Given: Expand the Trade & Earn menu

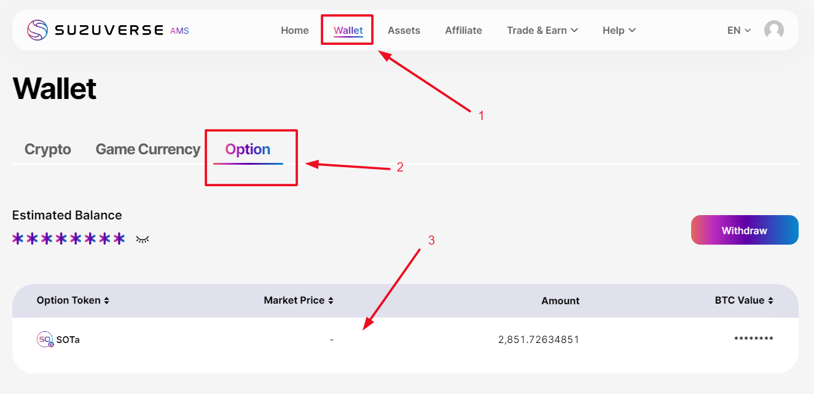Looking at the screenshot, I should 542,30.
